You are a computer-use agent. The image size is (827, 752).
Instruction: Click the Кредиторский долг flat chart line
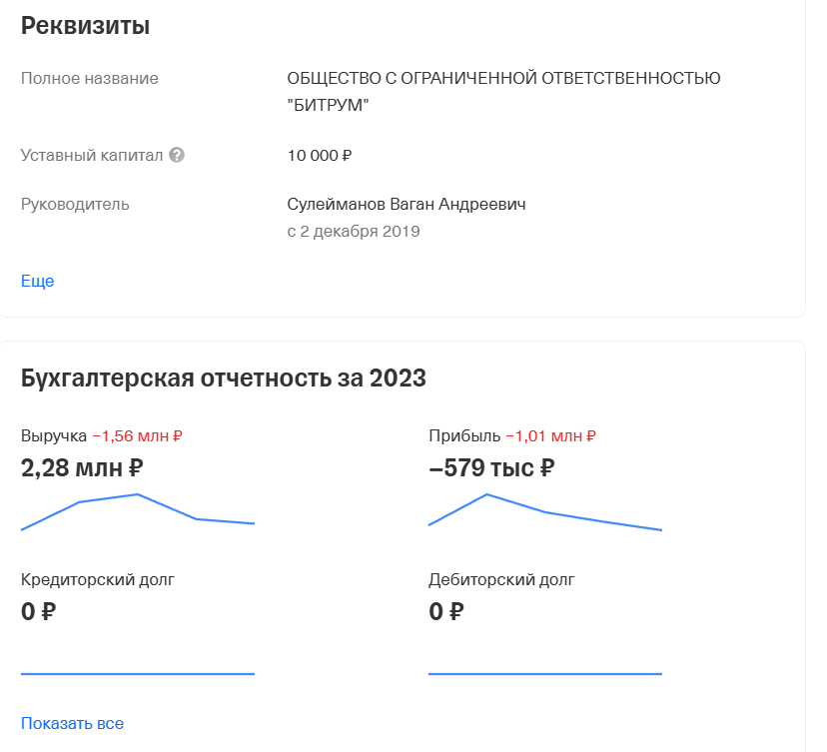(x=138, y=674)
